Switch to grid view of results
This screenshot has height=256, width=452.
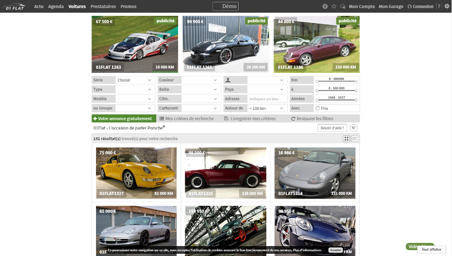[346, 139]
